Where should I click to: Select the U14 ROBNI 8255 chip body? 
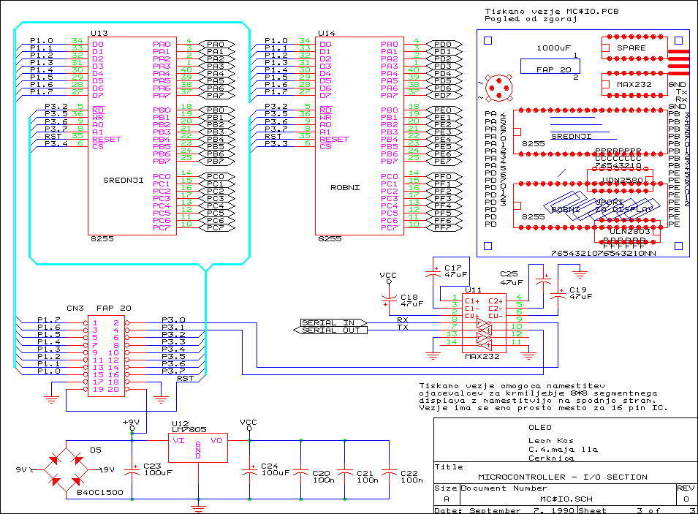(359, 135)
